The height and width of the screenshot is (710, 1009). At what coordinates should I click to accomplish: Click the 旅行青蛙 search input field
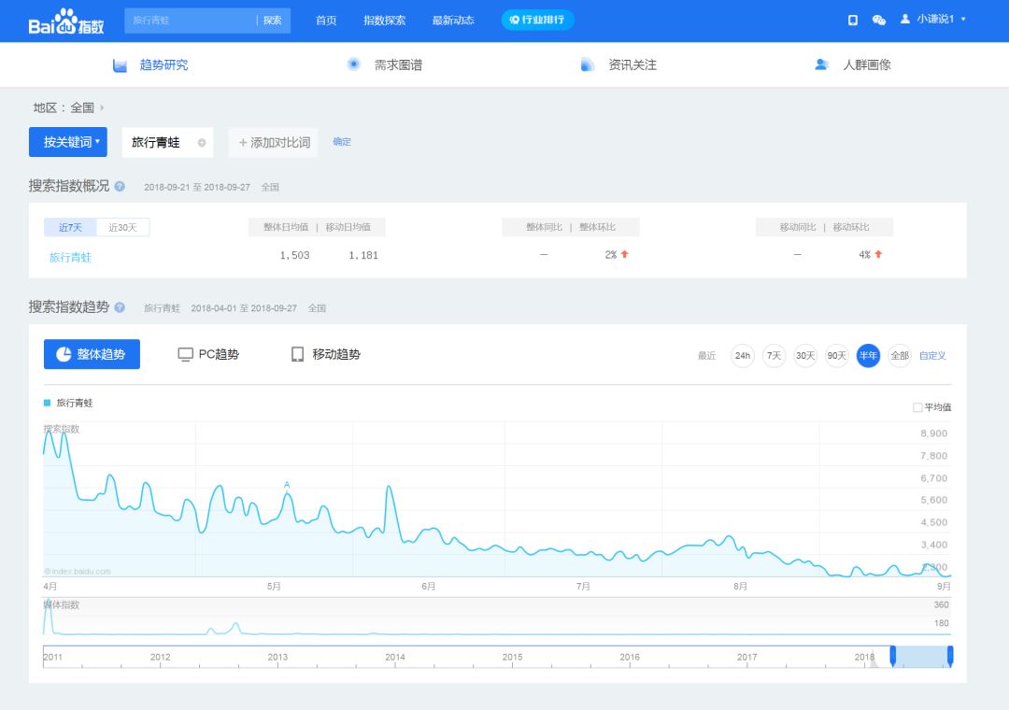[x=191, y=21]
